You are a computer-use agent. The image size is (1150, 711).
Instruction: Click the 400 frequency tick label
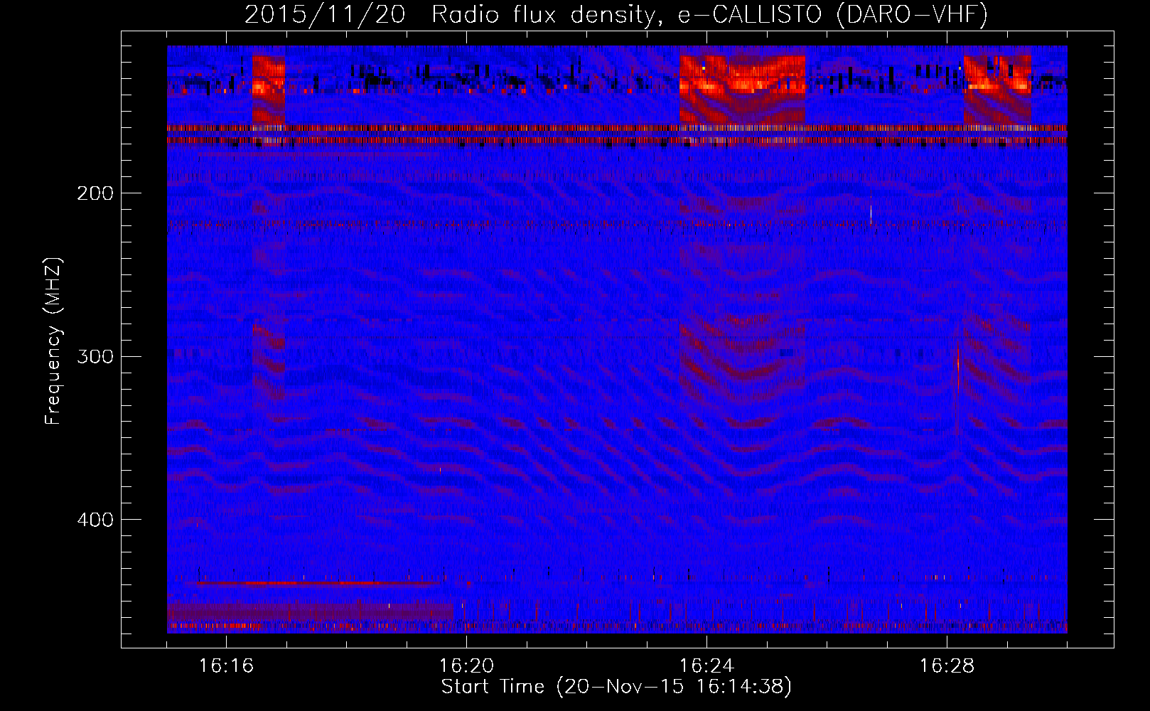[x=95, y=520]
